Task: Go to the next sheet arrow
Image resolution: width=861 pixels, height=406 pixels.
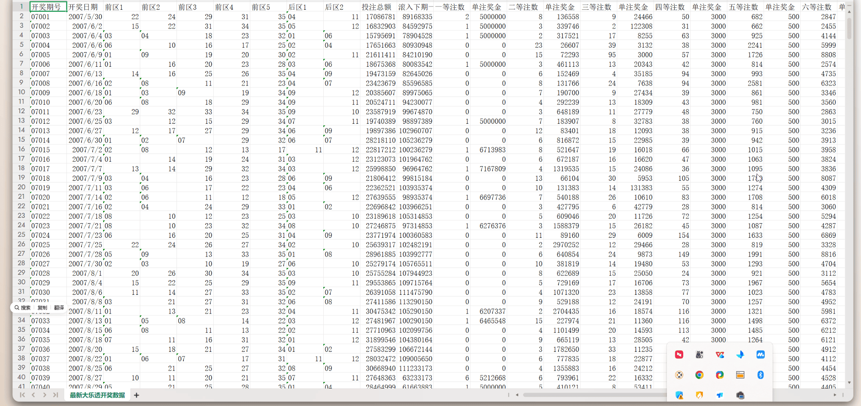Action: point(44,395)
